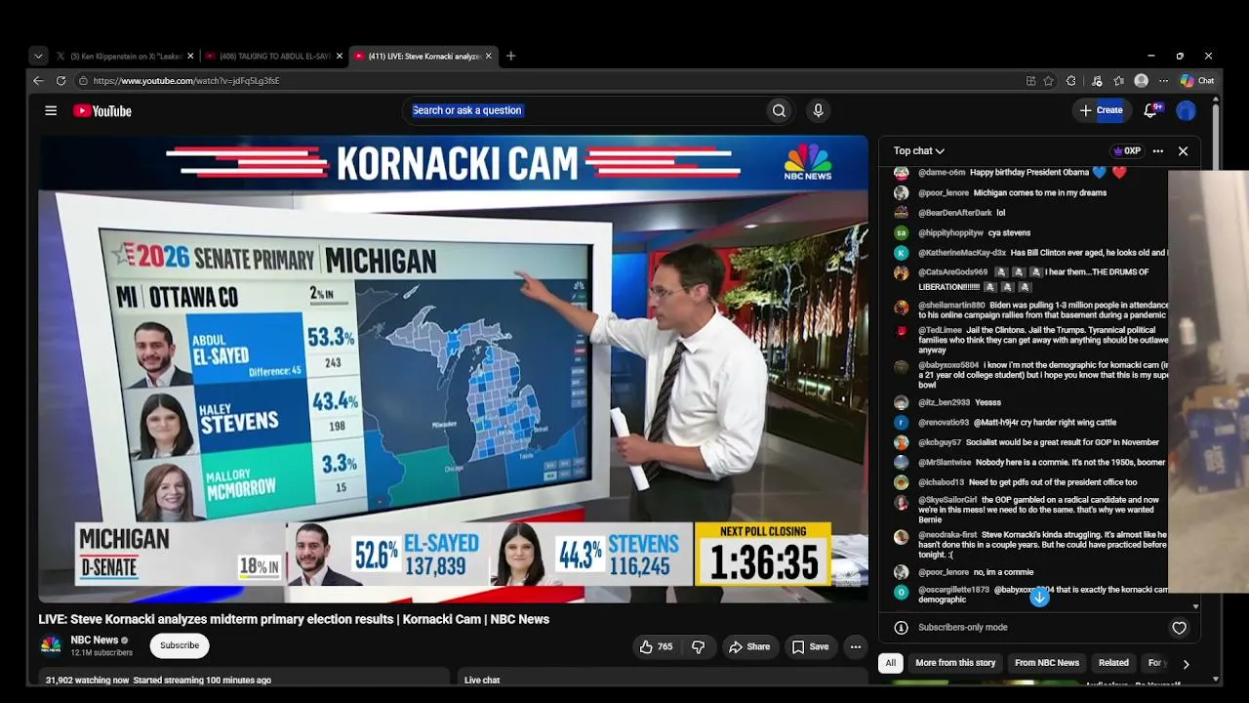
Task: Click the Create button
Action: [x=1101, y=110]
